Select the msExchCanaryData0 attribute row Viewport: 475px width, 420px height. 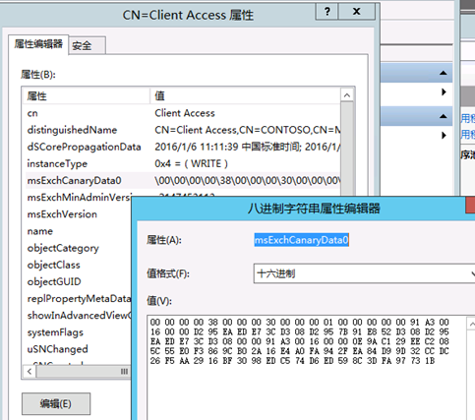click(183, 180)
